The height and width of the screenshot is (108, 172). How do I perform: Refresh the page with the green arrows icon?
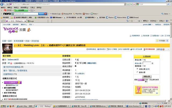click(131, 4)
